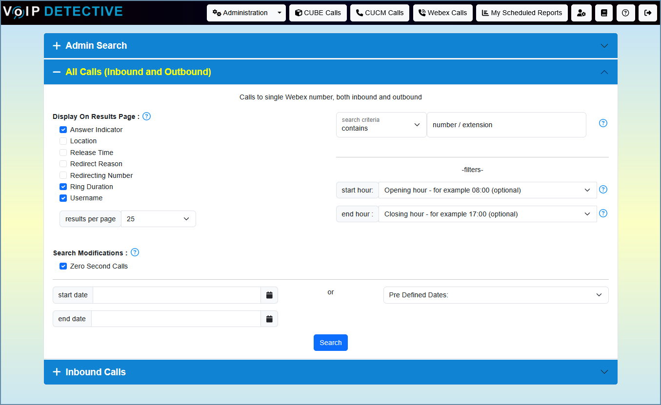661x405 pixels.
Task: Expand the Inbound Calls panel chevron
Action: (604, 372)
